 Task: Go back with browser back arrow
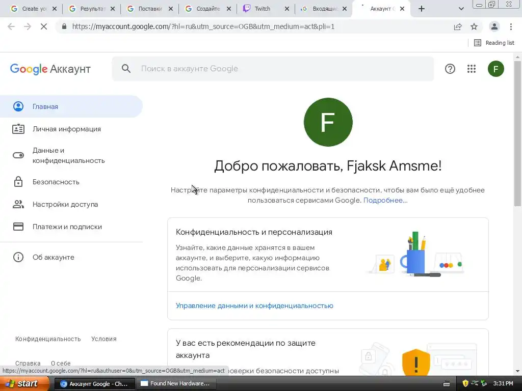pos(11,26)
